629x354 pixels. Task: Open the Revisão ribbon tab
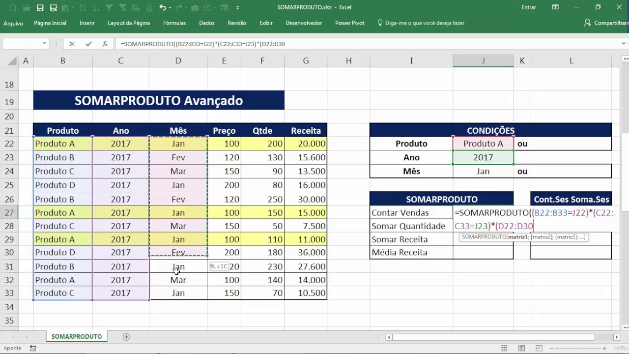(x=237, y=23)
